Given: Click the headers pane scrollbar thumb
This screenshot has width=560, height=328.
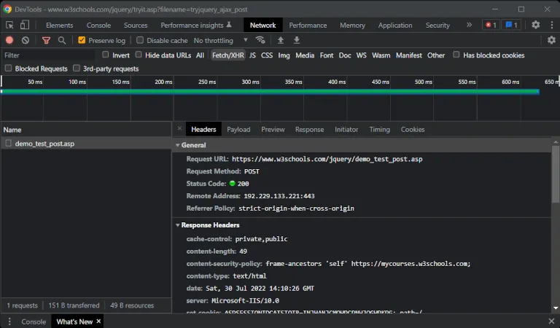Looking at the screenshot, I should tap(556, 175).
